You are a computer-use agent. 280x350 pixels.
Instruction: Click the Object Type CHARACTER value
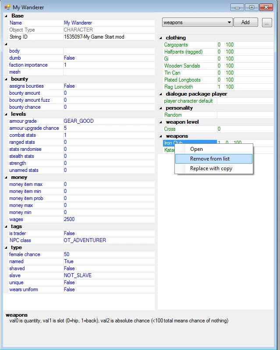pyautogui.click(x=109, y=30)
